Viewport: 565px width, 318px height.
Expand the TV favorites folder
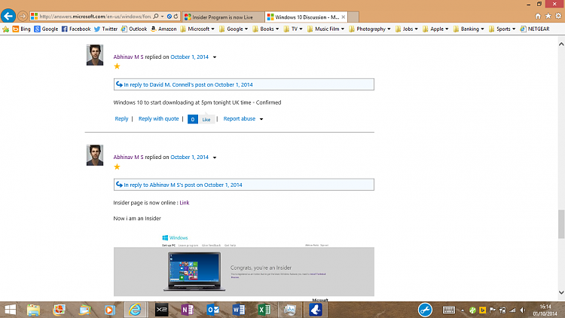[293, 29]
